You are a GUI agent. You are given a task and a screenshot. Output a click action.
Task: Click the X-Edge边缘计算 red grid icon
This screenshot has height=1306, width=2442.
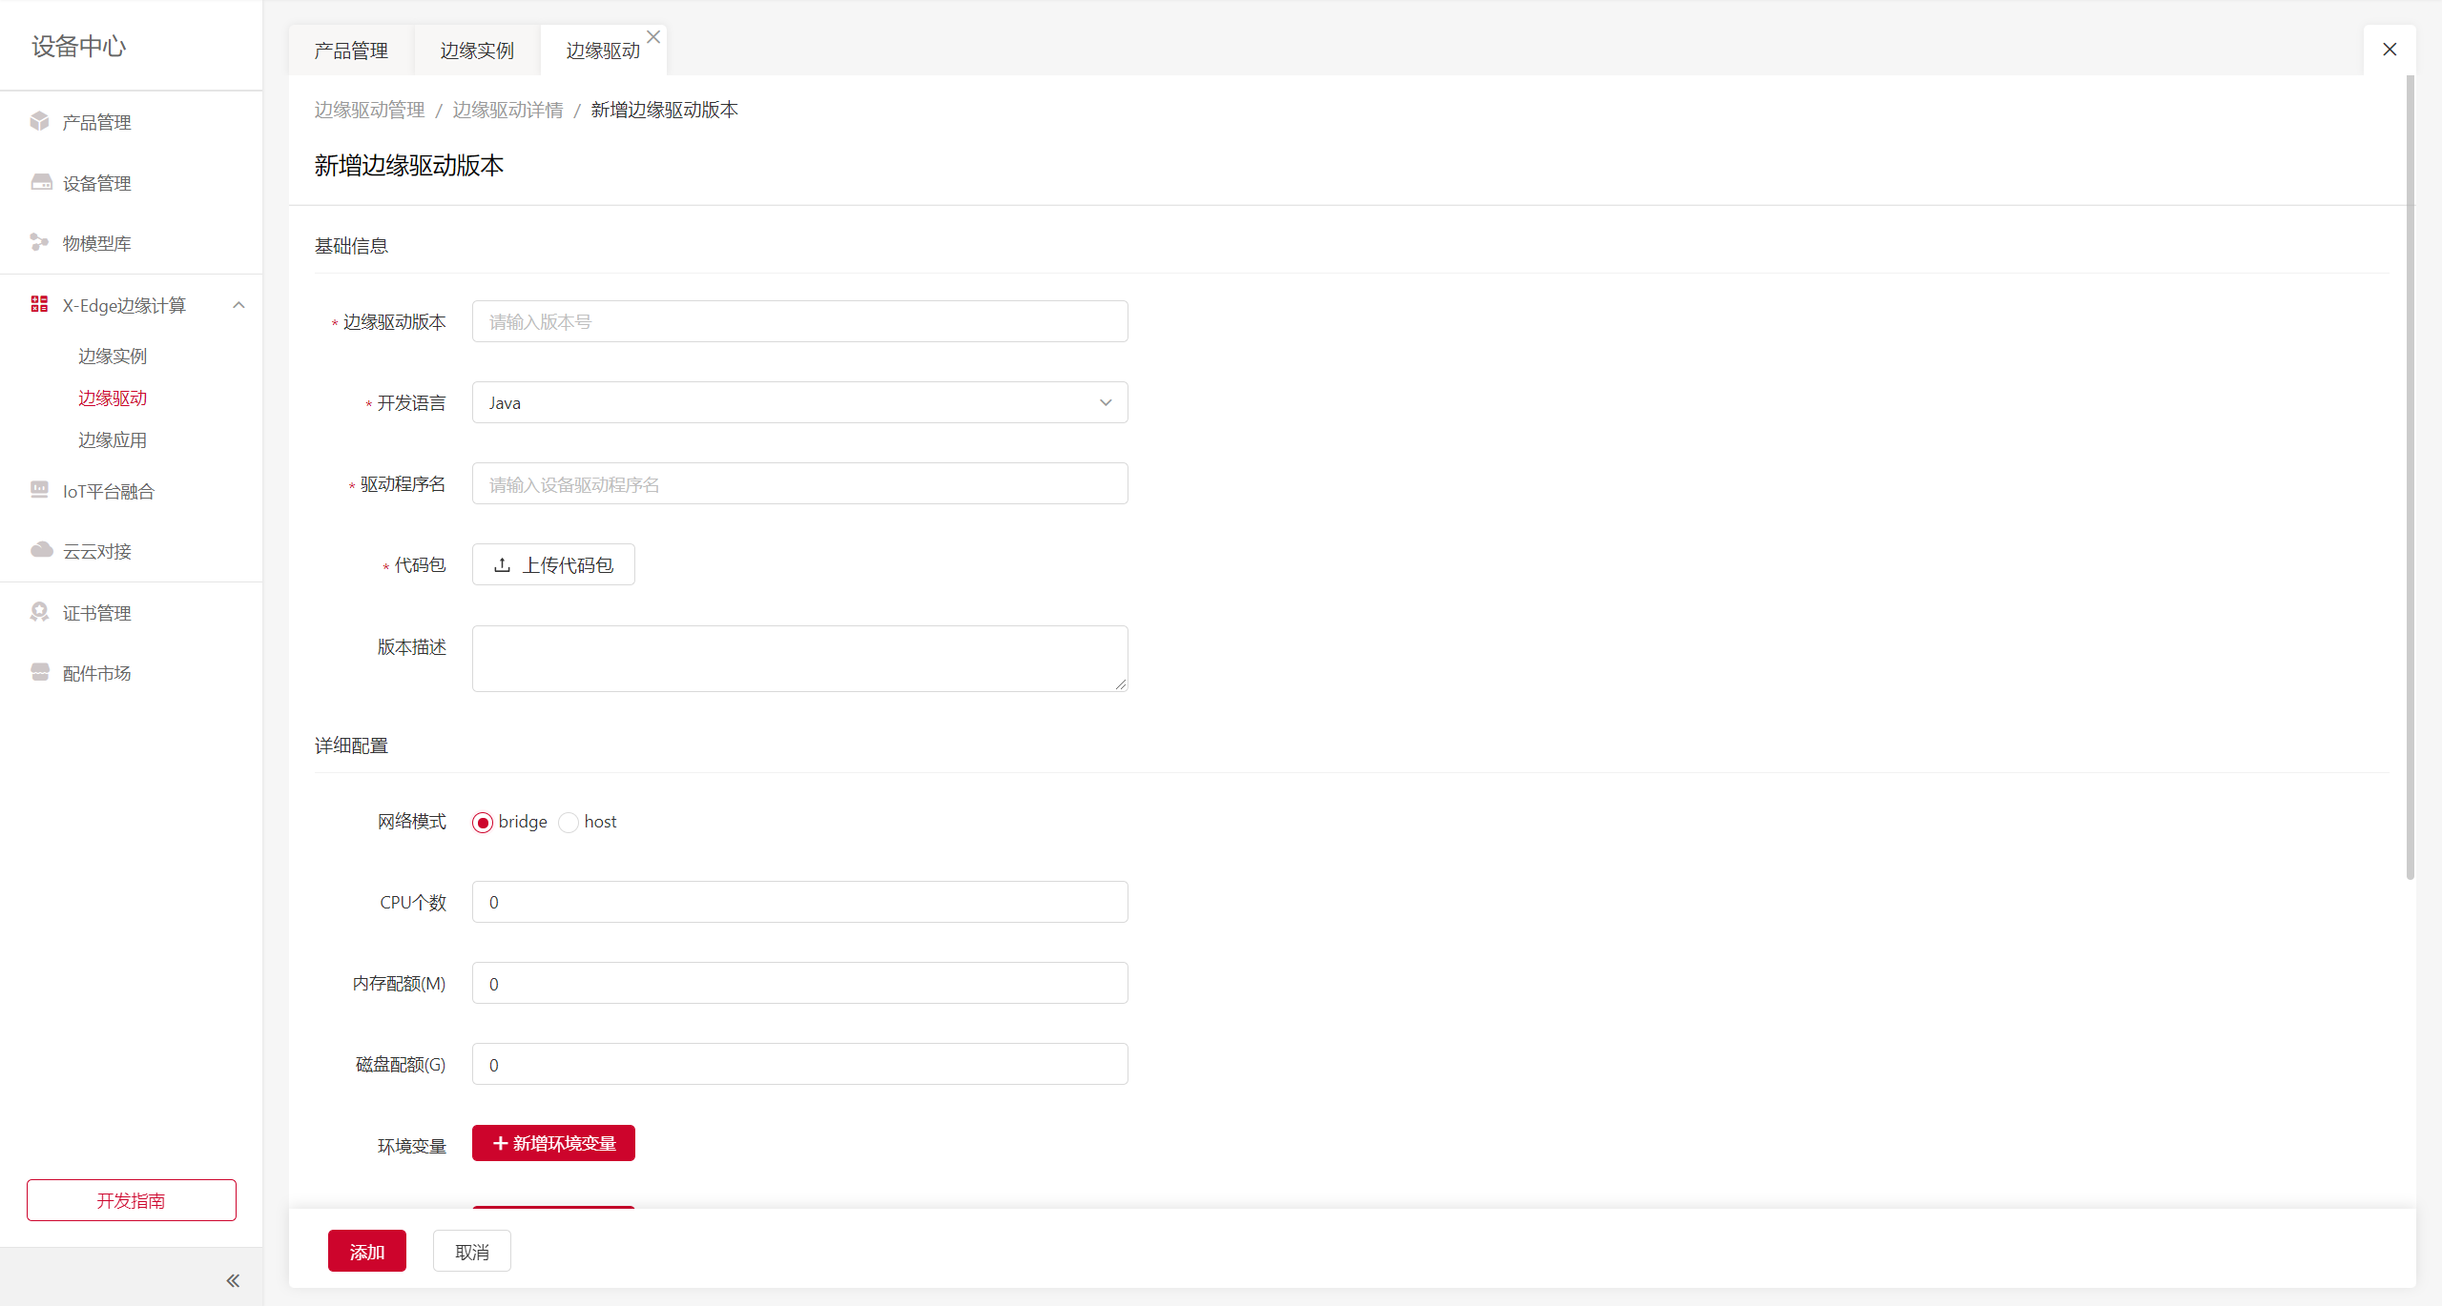pos(39,304)
